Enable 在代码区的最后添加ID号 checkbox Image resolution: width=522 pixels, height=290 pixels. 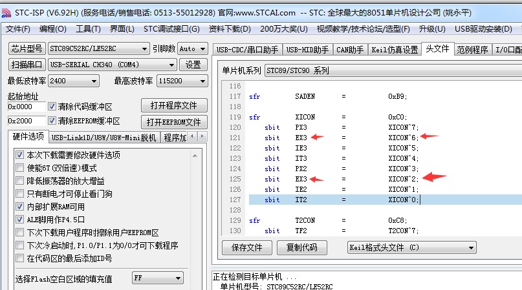point(19,258)
